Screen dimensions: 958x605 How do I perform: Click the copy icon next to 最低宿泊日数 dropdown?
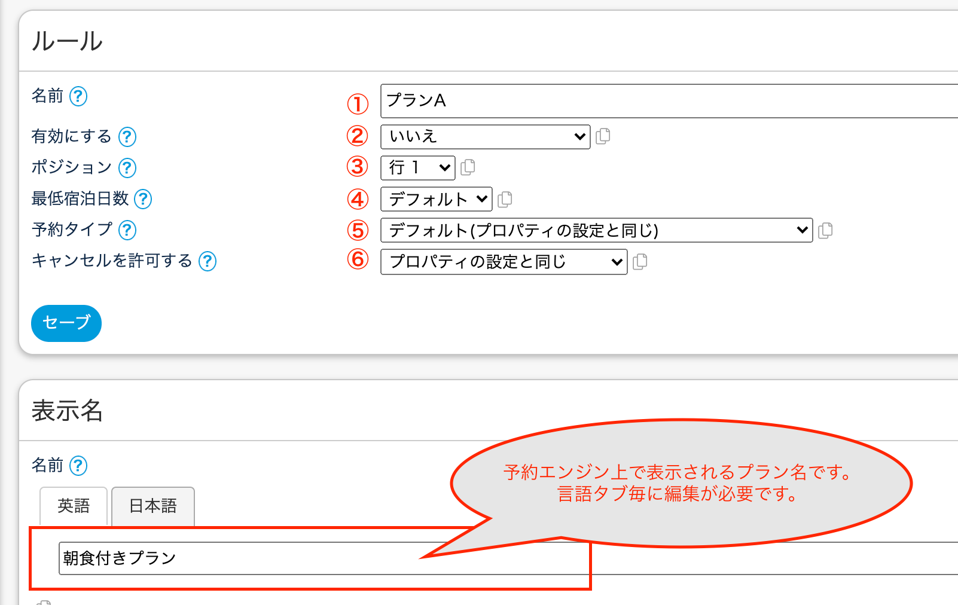pos(505,199)
